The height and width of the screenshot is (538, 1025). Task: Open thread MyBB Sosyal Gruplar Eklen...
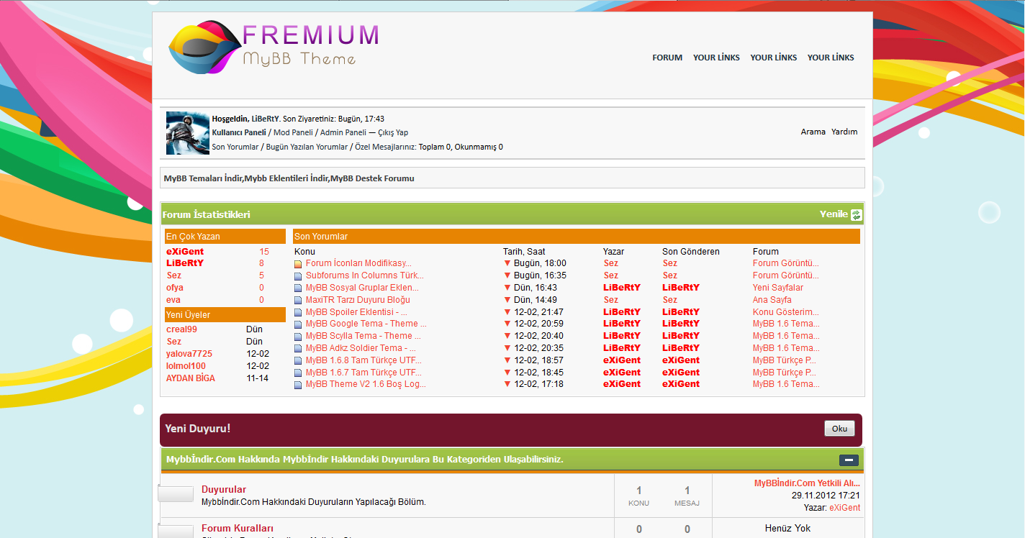(362, 288)
